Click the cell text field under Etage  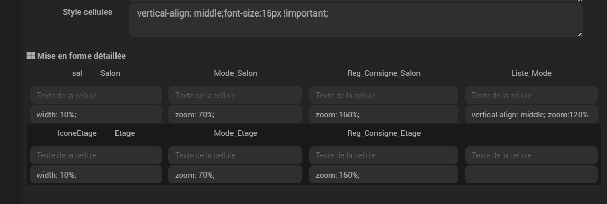point(96,155)
